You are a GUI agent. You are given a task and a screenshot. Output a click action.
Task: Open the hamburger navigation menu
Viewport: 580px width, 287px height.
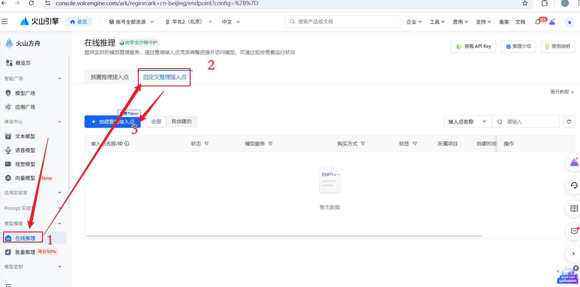[x=5, y=22]
